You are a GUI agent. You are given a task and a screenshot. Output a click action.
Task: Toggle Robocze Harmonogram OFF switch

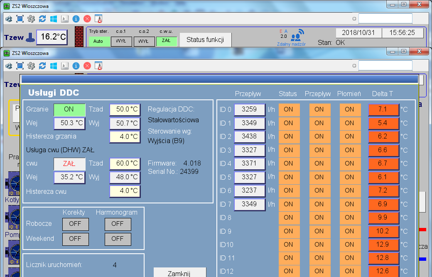pyautogui.click(x=118, y=224)
